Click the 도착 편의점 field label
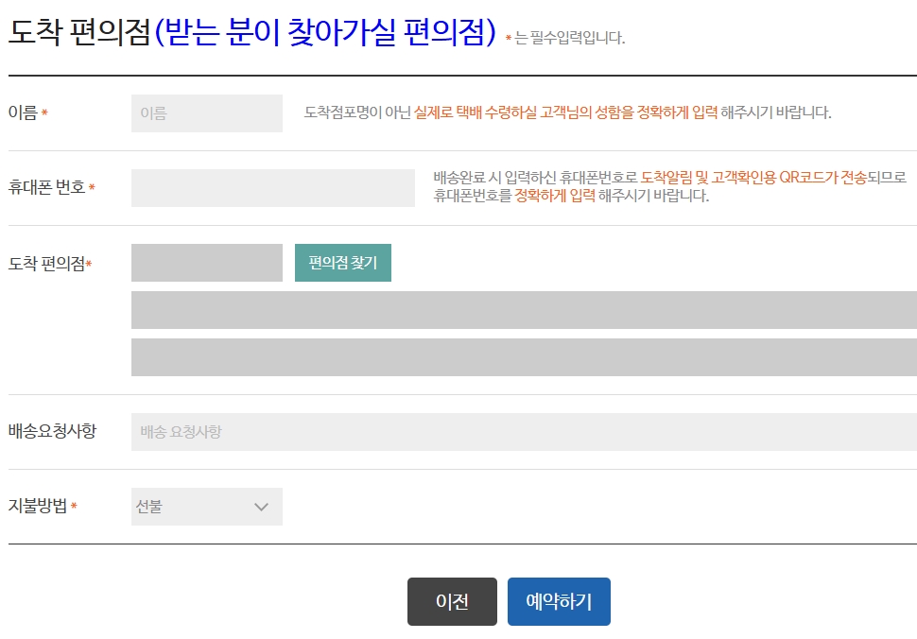Image resolution: width=917 pixels, height=639 pixels. click(46, 264)
